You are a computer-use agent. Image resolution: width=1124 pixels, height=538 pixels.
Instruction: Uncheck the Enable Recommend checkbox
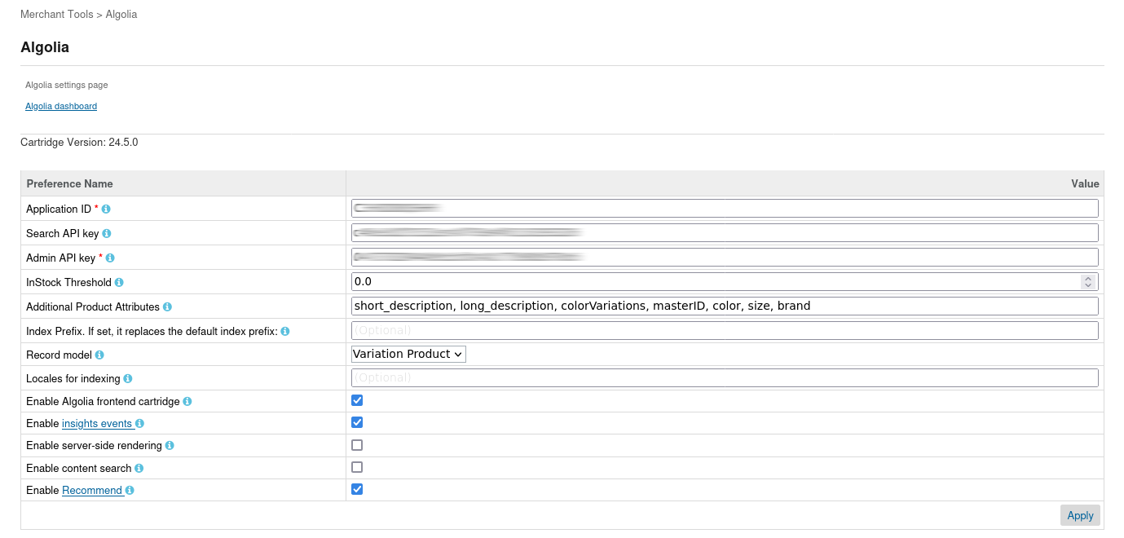(357, 489)
